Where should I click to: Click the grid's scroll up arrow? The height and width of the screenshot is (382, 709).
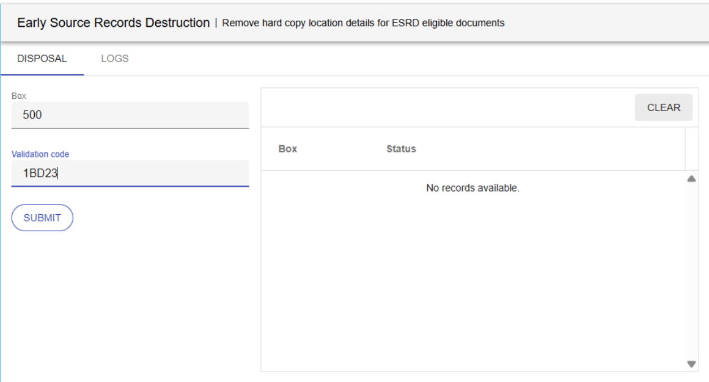coord(691,179)
